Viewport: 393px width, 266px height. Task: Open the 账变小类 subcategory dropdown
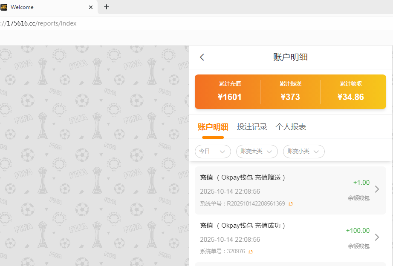pyautogui.click(x=303, y=152)
